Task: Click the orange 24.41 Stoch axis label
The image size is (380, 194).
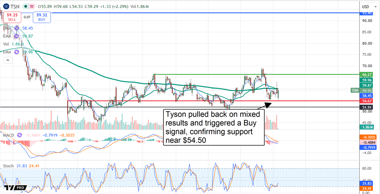Action: [367, 188]
